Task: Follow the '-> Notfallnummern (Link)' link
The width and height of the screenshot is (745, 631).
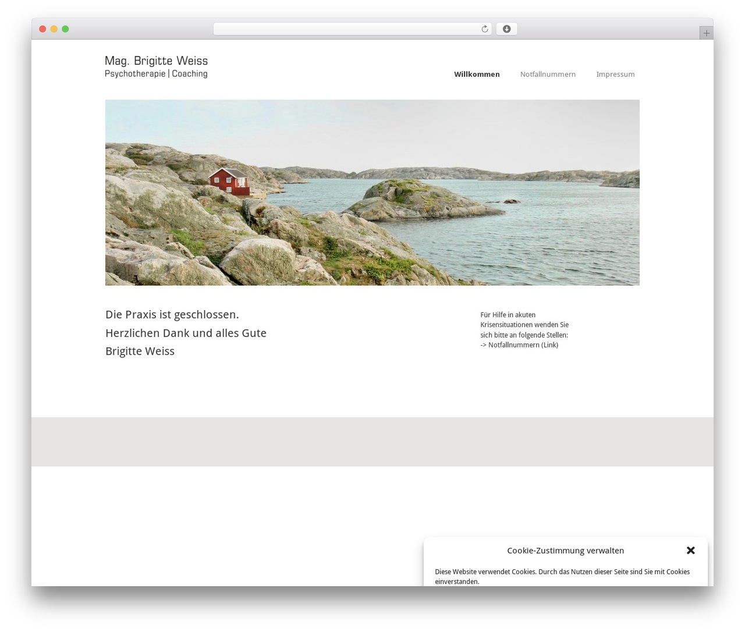Action: (x=519, y=345)
